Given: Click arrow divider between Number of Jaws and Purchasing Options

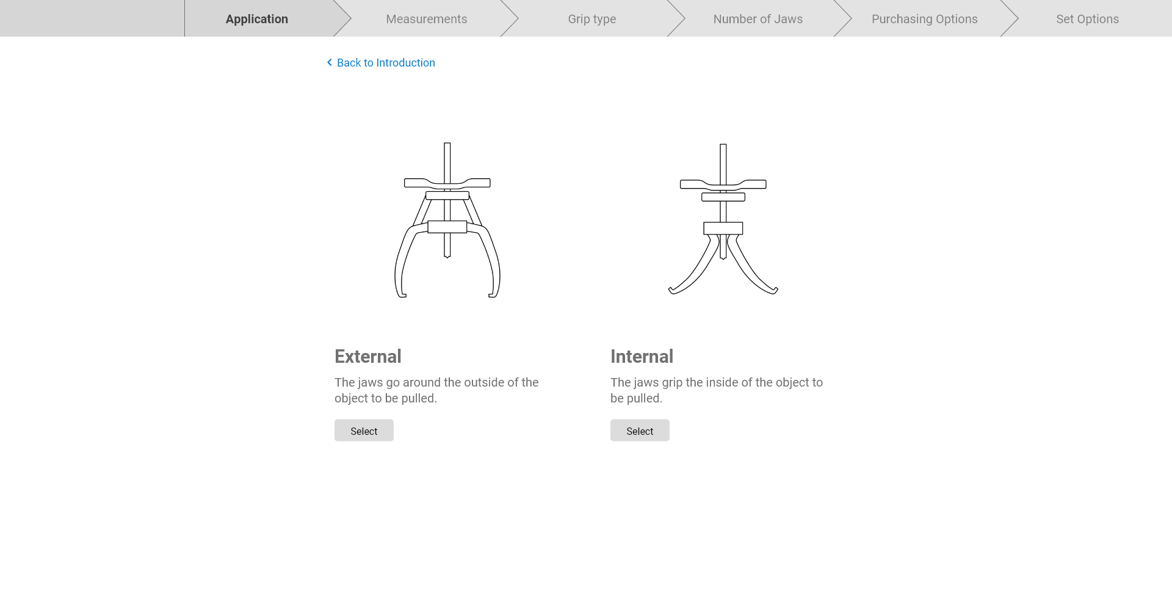Looking at the screenshot, I should (x=843, y=18).
